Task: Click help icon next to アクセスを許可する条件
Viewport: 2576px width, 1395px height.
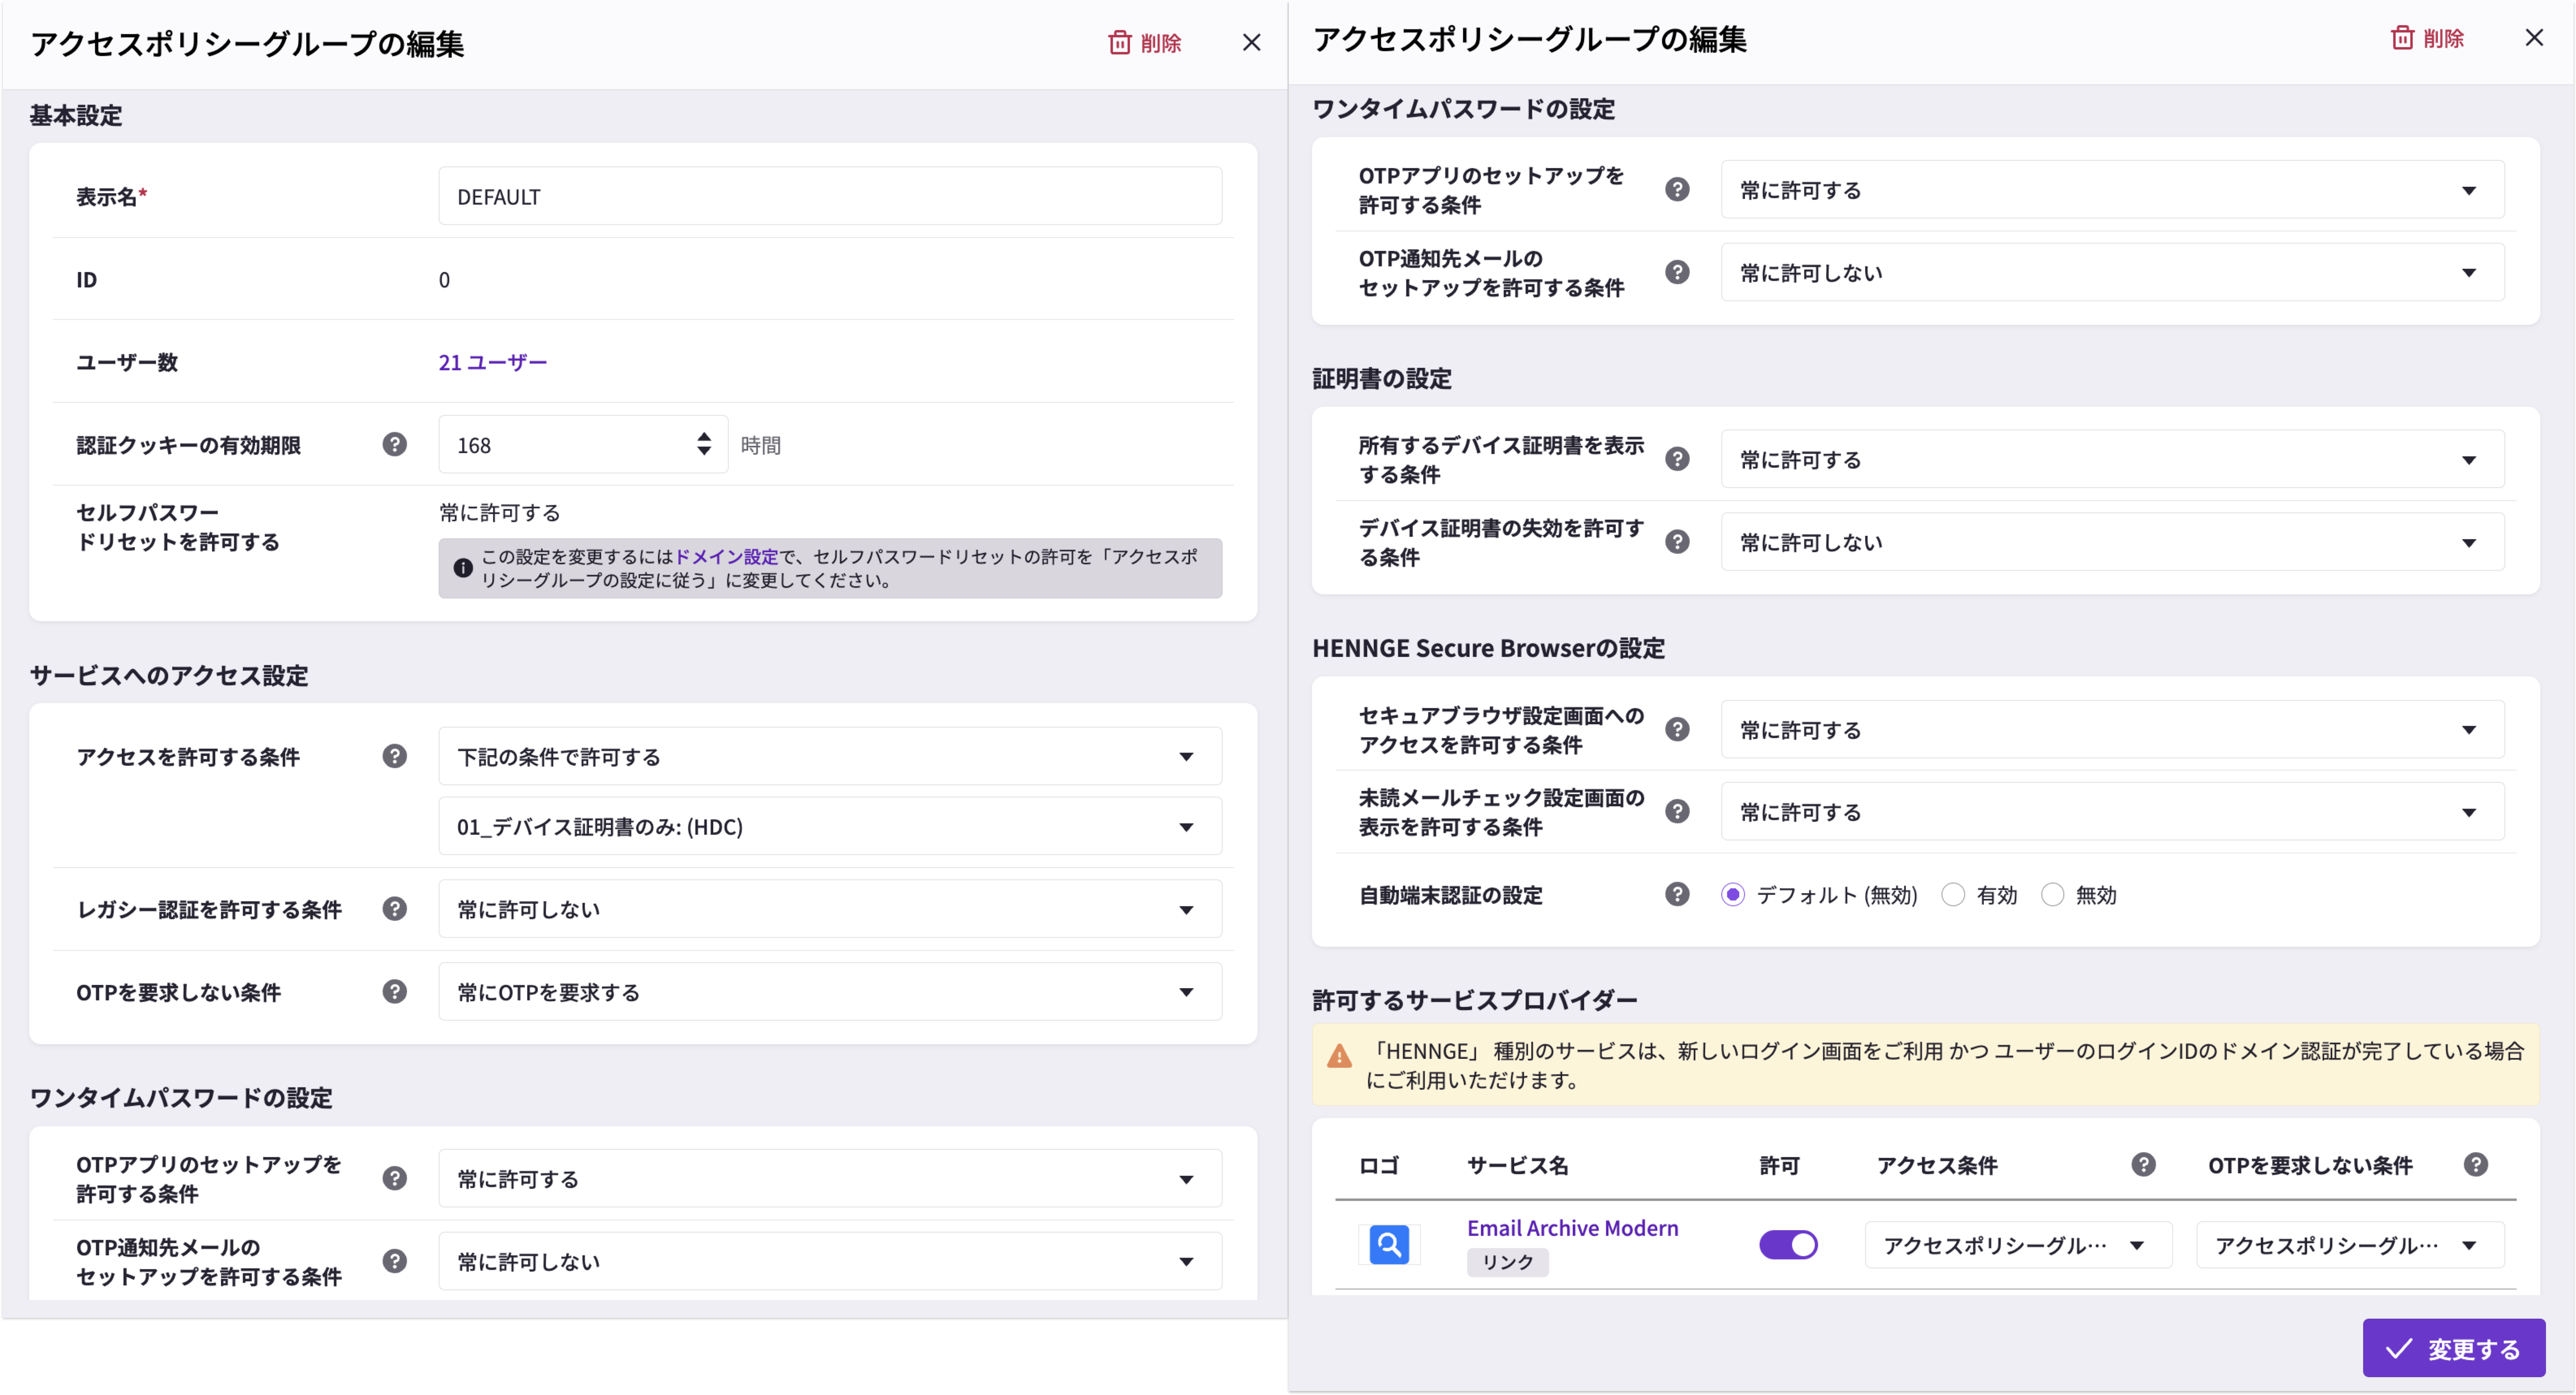Action: click(x=394, y=756)
